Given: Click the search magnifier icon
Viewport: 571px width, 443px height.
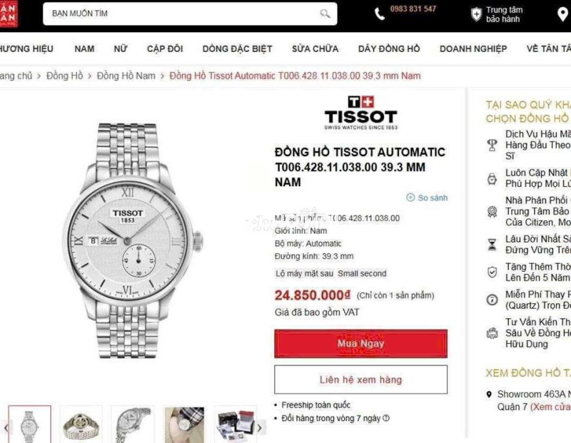Looking at the screenshot, I should pos(325,14).
